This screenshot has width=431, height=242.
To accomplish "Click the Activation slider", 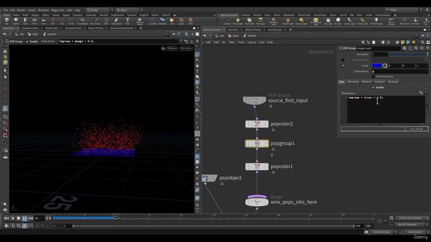I will pyautogui.click(x=409, y=54).
